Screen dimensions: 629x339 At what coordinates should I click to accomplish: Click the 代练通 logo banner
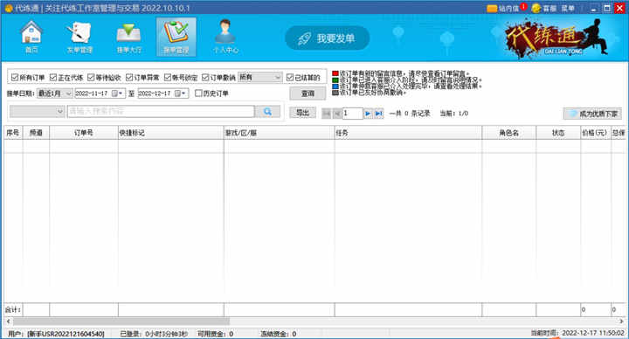pyautogui.click(x=557, y=38)
